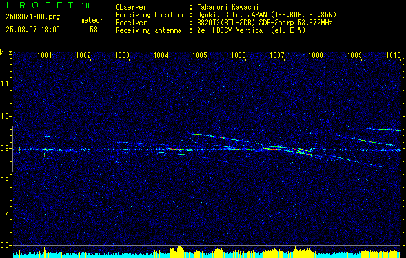This screenshot has height=258, width=406.
Task: Click receiver R820T2(RTL-SDR) SDR-Sharp 53.372MHz text
Action: [265, 23]
